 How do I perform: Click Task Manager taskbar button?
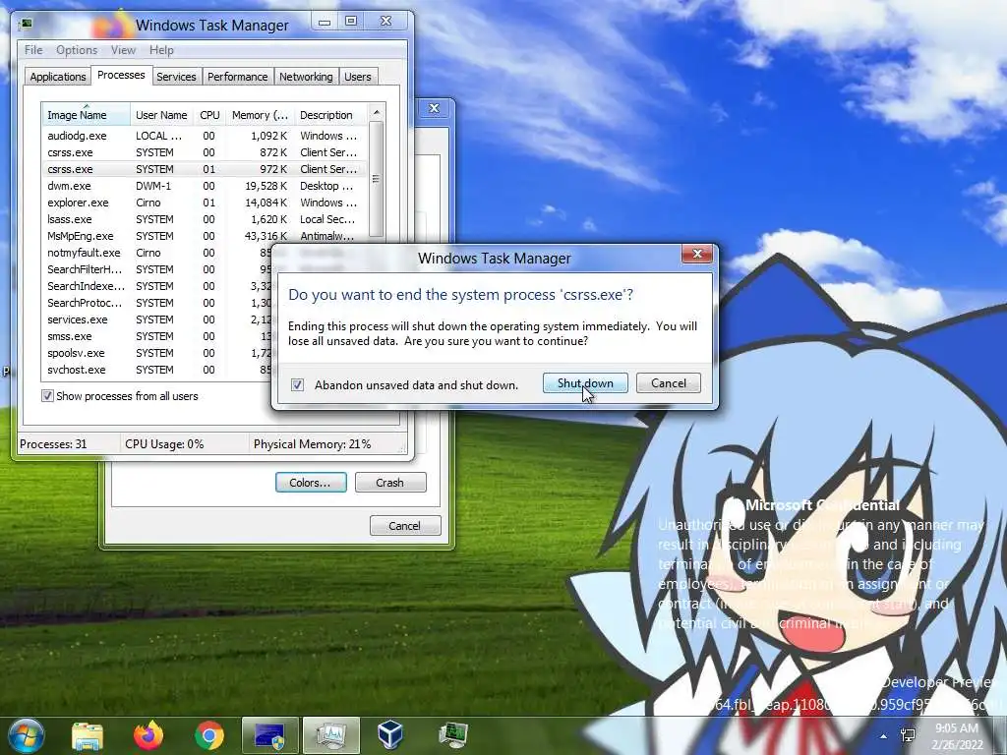[330, 735]
